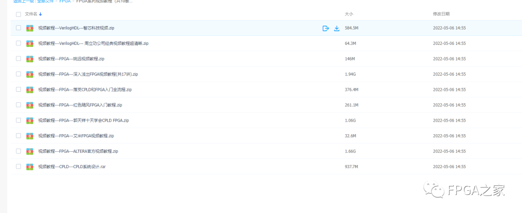
Task: Tick the checkbox for 深入浅出FPGA视频教程(共17讲).zip
Action: (x=18, y=74)
